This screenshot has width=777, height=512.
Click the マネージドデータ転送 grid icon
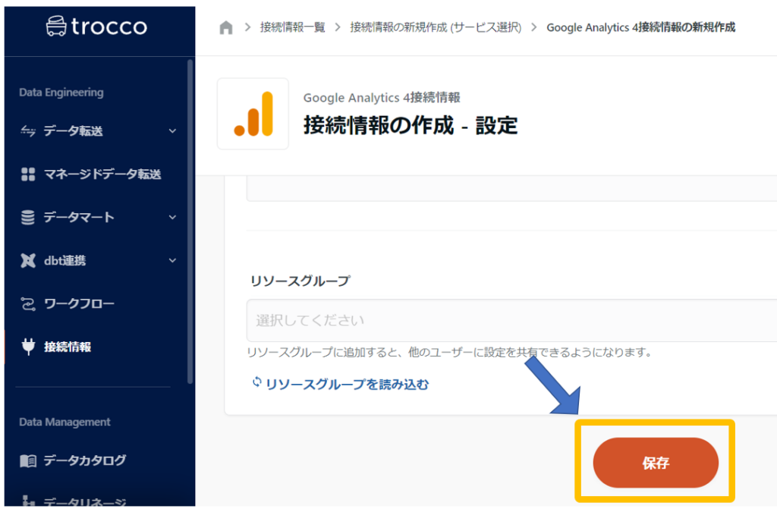28,174
